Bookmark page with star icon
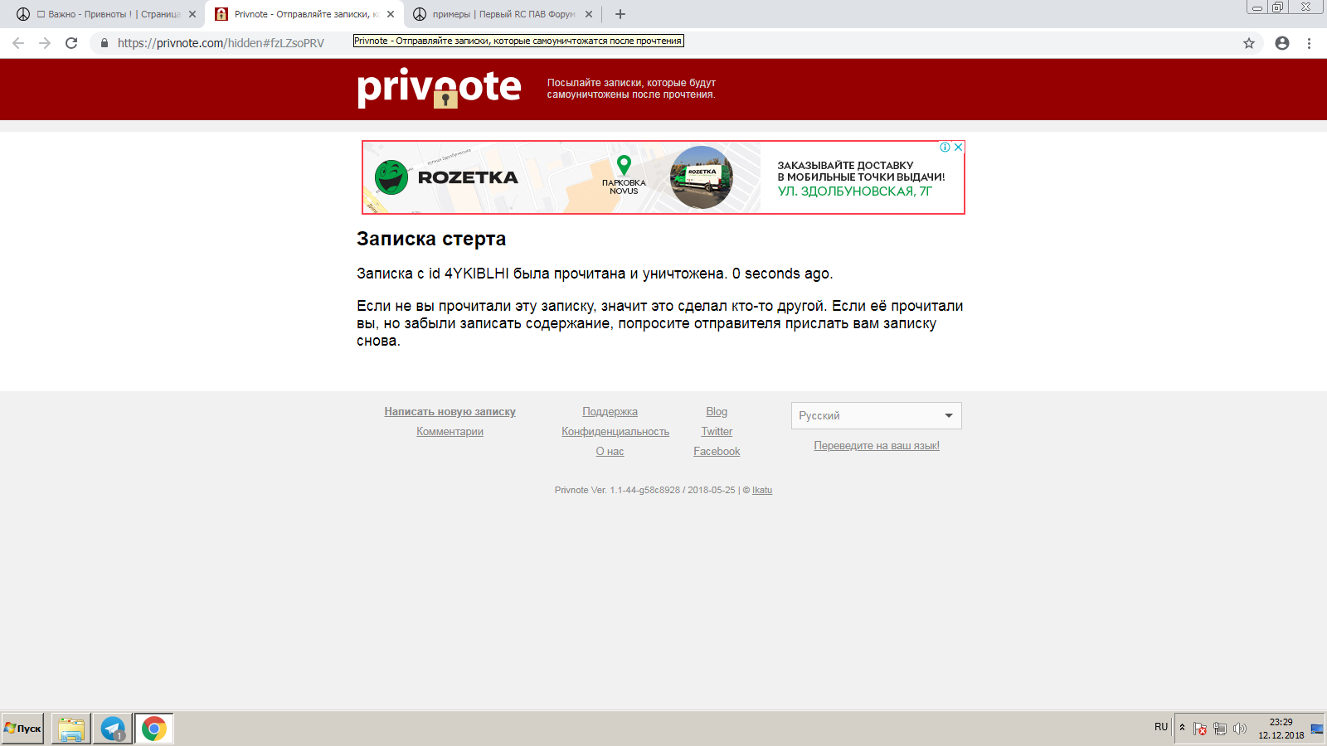 point(1249,43)
